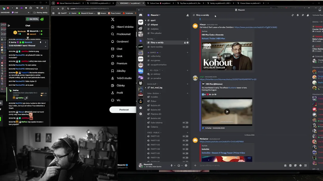Viewport: 323px width, 181px height.
Task: Open GIF picker in Discord message bar
Action: pos(290,165)
